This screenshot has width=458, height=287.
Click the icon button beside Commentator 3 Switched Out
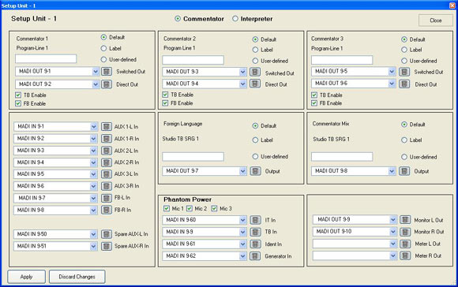404,72
